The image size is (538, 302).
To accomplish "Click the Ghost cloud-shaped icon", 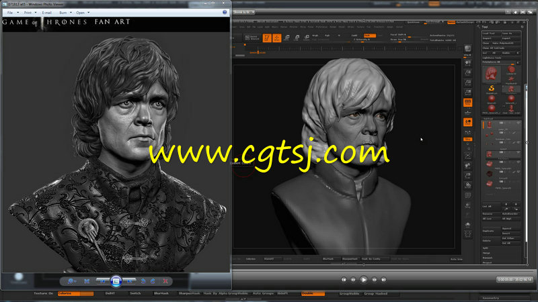I will pos(467,225).
